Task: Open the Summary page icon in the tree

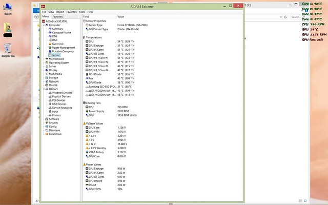Action: click(x=50, y=29)
